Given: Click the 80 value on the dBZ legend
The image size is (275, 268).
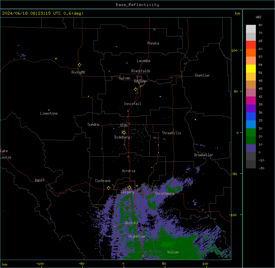Looking at the screenshot, I should [260, 25].
